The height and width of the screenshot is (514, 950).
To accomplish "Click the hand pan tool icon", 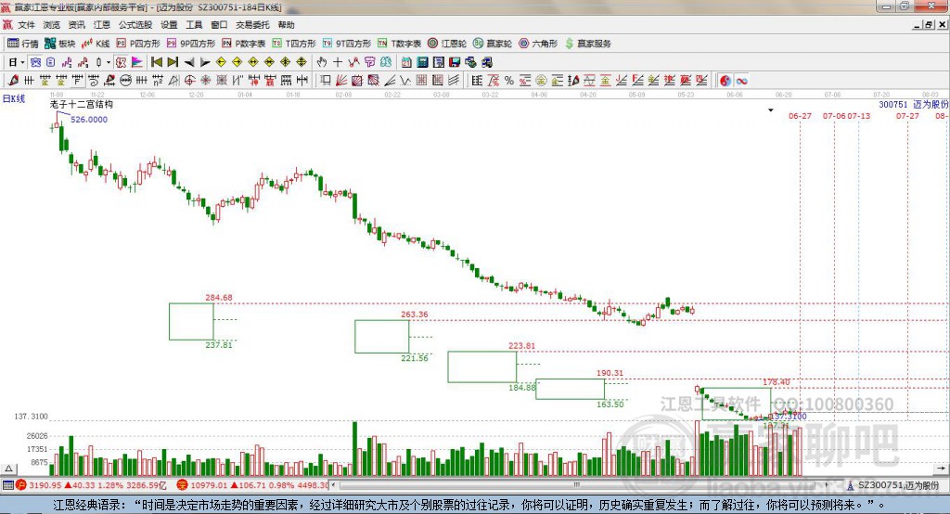I will click(322, 62).
